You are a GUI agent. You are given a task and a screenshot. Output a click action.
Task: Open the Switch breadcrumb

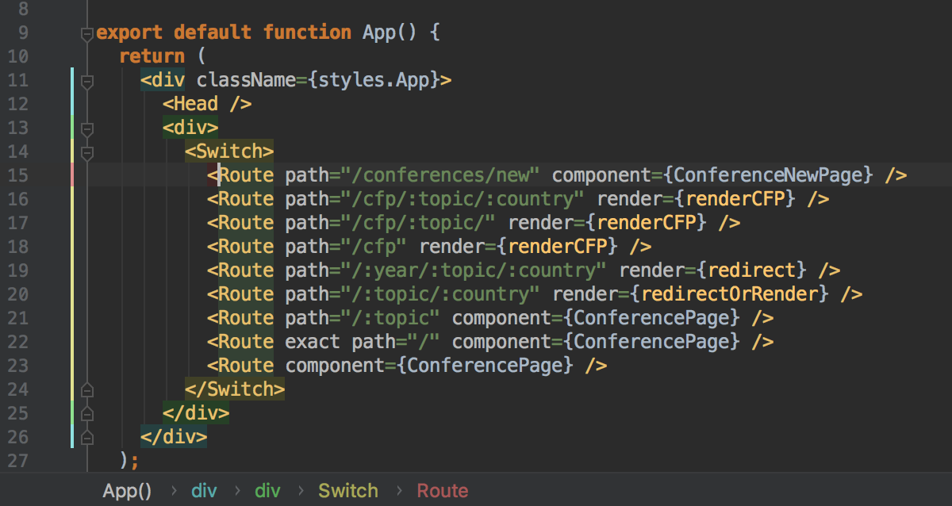coord(348,491)
